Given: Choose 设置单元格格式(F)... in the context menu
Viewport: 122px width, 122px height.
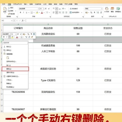Looking at the screenshot, I should tap(15, 76).
